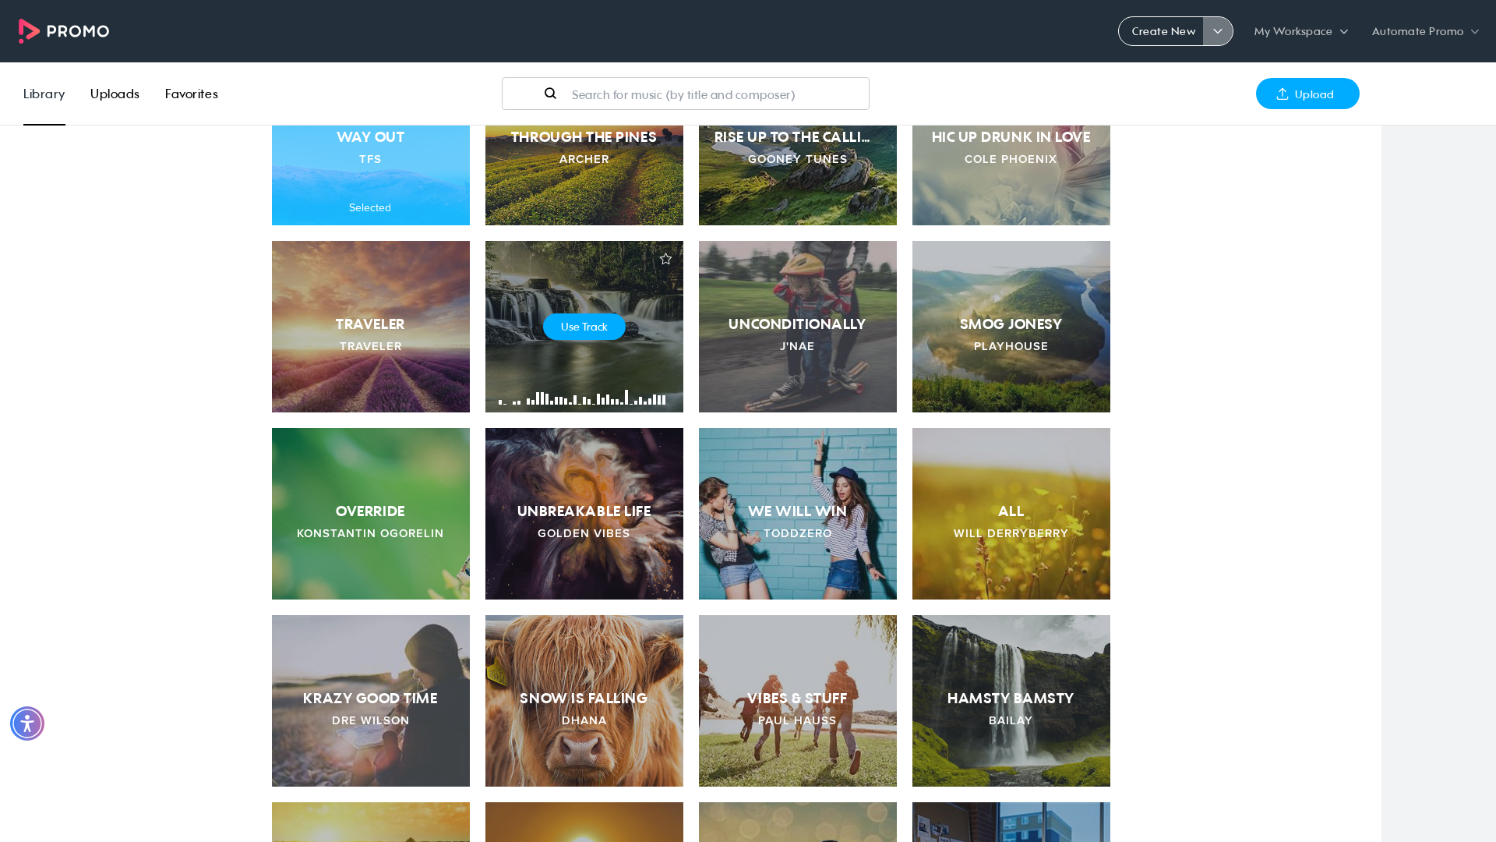The width and height of the screenshot is (1496, 842).
Task: Click the audio waveform progress bar
Action: tap(582, 398)
